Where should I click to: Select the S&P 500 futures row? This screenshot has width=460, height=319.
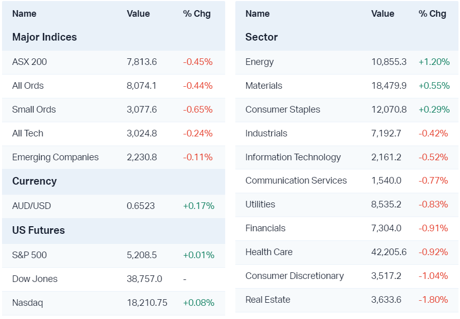(29, 255)
